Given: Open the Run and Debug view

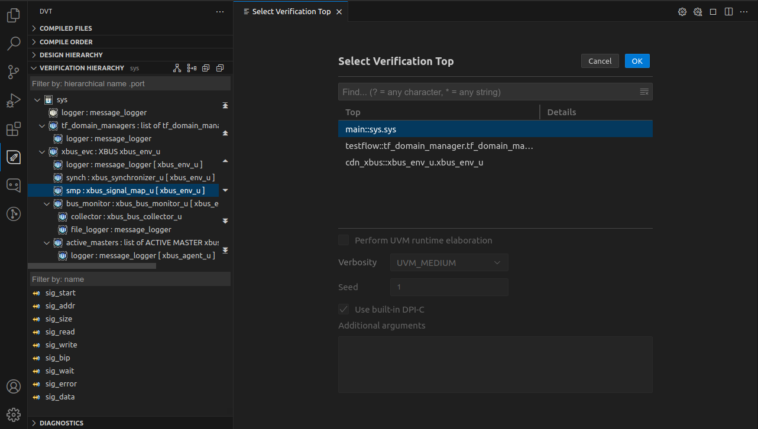Looking at the screenshot, I should pos(13,100).
